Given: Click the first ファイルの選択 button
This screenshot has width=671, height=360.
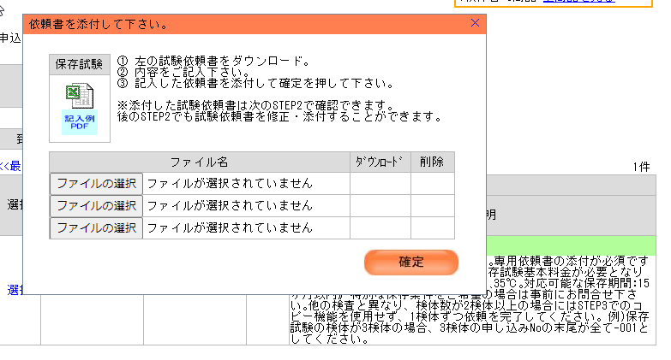Looking at the screenshot, I should (x=96, y=183).
